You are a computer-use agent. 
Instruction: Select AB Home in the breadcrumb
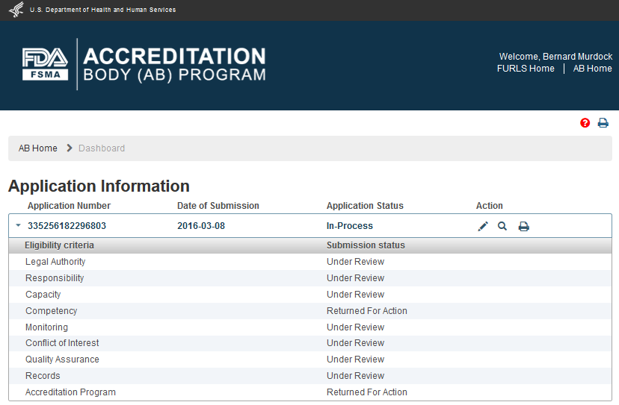pyautogui.click(x=38, y=148)
